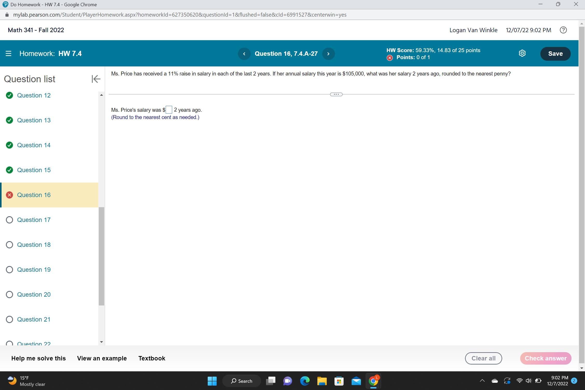The image size is (585, 390).
Task: Click the green checkmark beside Question 13
Action: 10,120
